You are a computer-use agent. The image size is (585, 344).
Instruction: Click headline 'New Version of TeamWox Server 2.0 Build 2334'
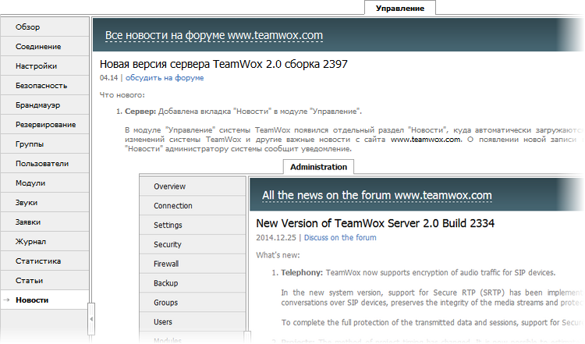[x=375, y=224]
